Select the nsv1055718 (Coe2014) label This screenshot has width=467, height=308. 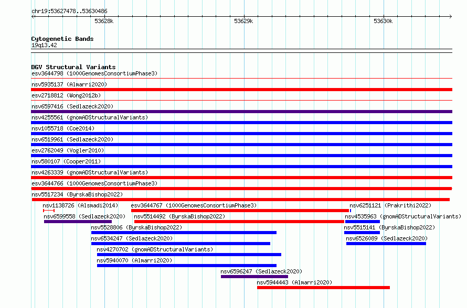(x=63, y=128)
